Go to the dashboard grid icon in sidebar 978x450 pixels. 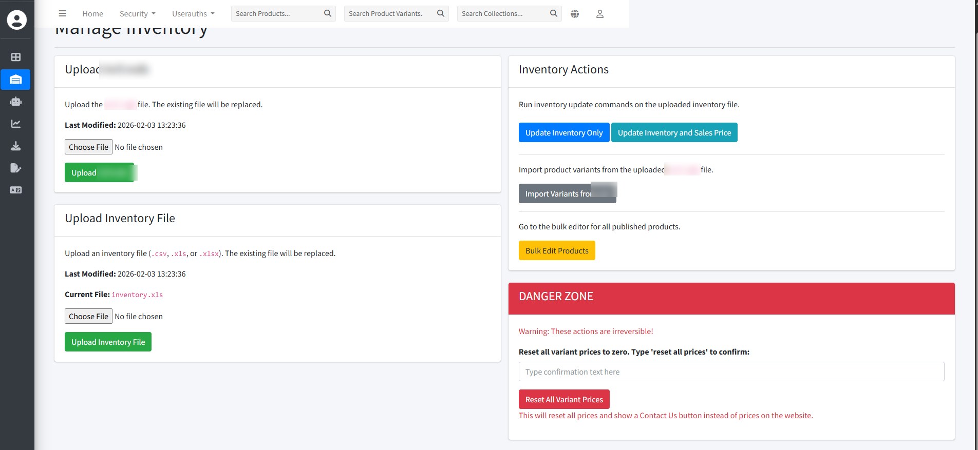[x=16, y=57]
